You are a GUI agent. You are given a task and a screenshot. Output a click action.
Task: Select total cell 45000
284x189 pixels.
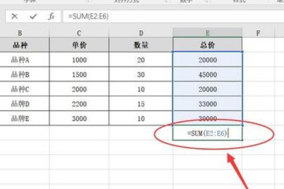(x=208, y=74)
